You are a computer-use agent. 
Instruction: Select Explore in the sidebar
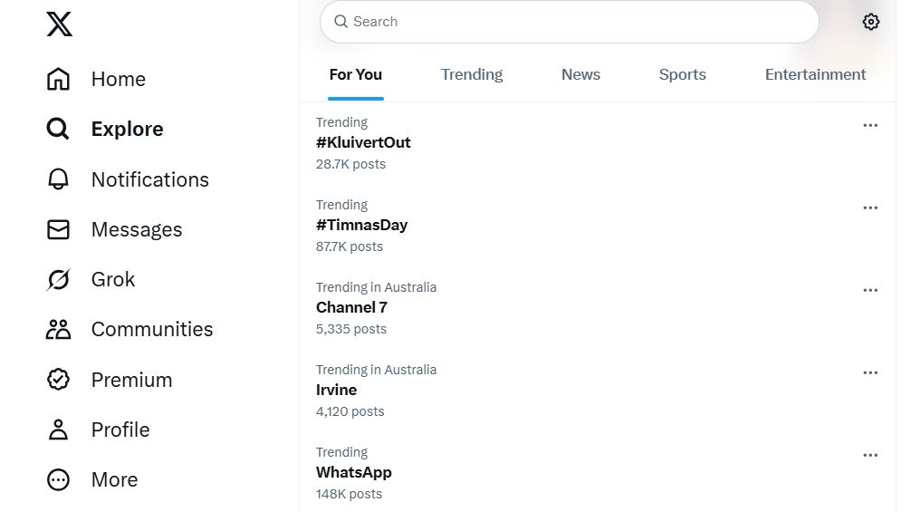127,130
